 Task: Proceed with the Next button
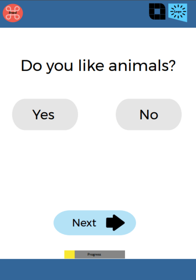[x=95, y=223]
